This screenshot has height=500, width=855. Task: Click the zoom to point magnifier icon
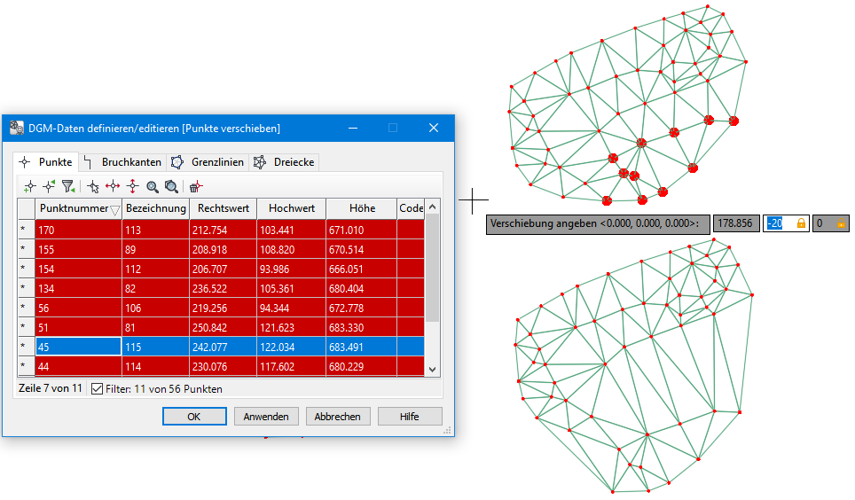click(152, 186)
